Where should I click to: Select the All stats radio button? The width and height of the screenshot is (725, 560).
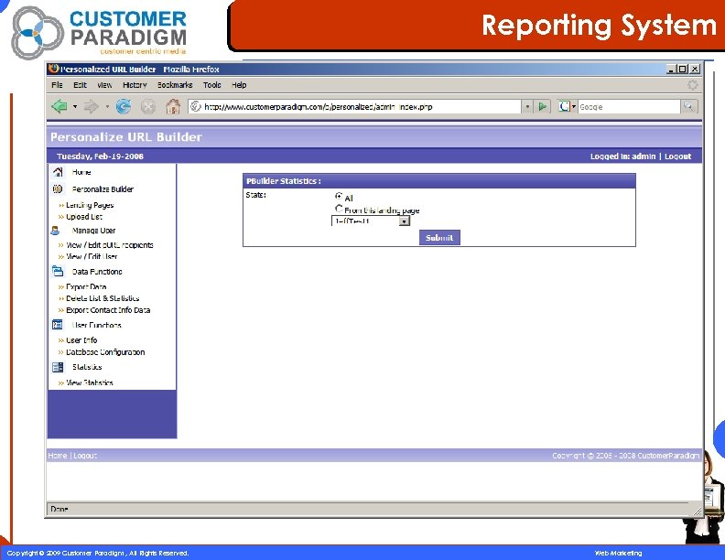coord(339,197)
